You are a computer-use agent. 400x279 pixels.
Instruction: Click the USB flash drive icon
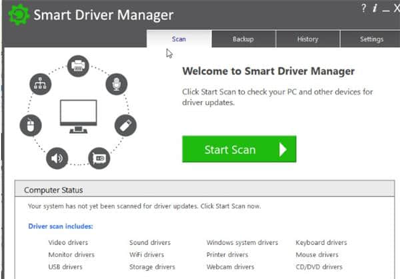pyautogui.click(x=125, y=125)
